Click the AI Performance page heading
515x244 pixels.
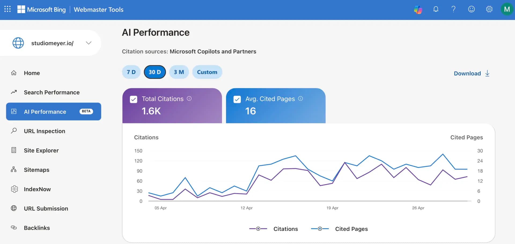pyautogui.click(x=156, y=32)
